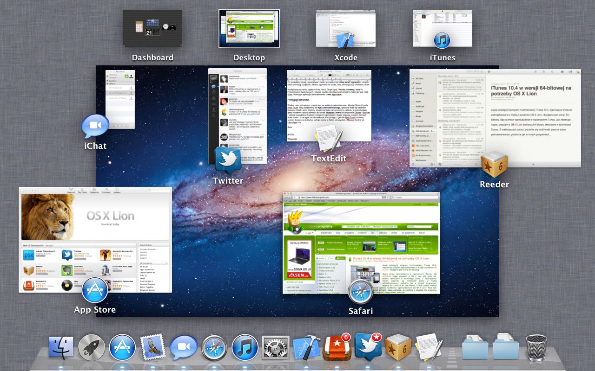Click the iChat icon in the Dock
The image size is (595, 371).
point(184,348)
